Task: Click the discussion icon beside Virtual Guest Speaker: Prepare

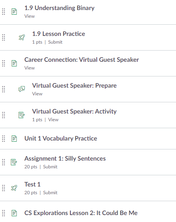Action: pos(22,89)
